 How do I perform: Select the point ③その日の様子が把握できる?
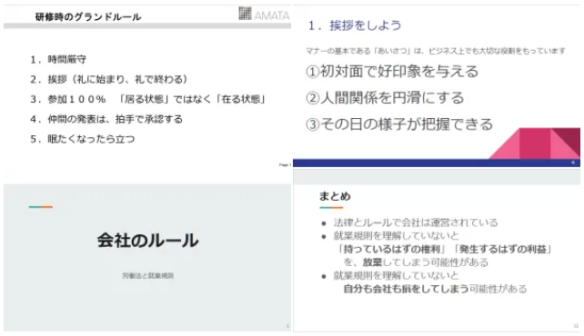pos(399,124)
